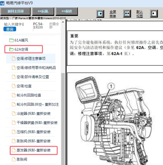
Task: Click the 61A暖风 folder icon
Action: 12,40
